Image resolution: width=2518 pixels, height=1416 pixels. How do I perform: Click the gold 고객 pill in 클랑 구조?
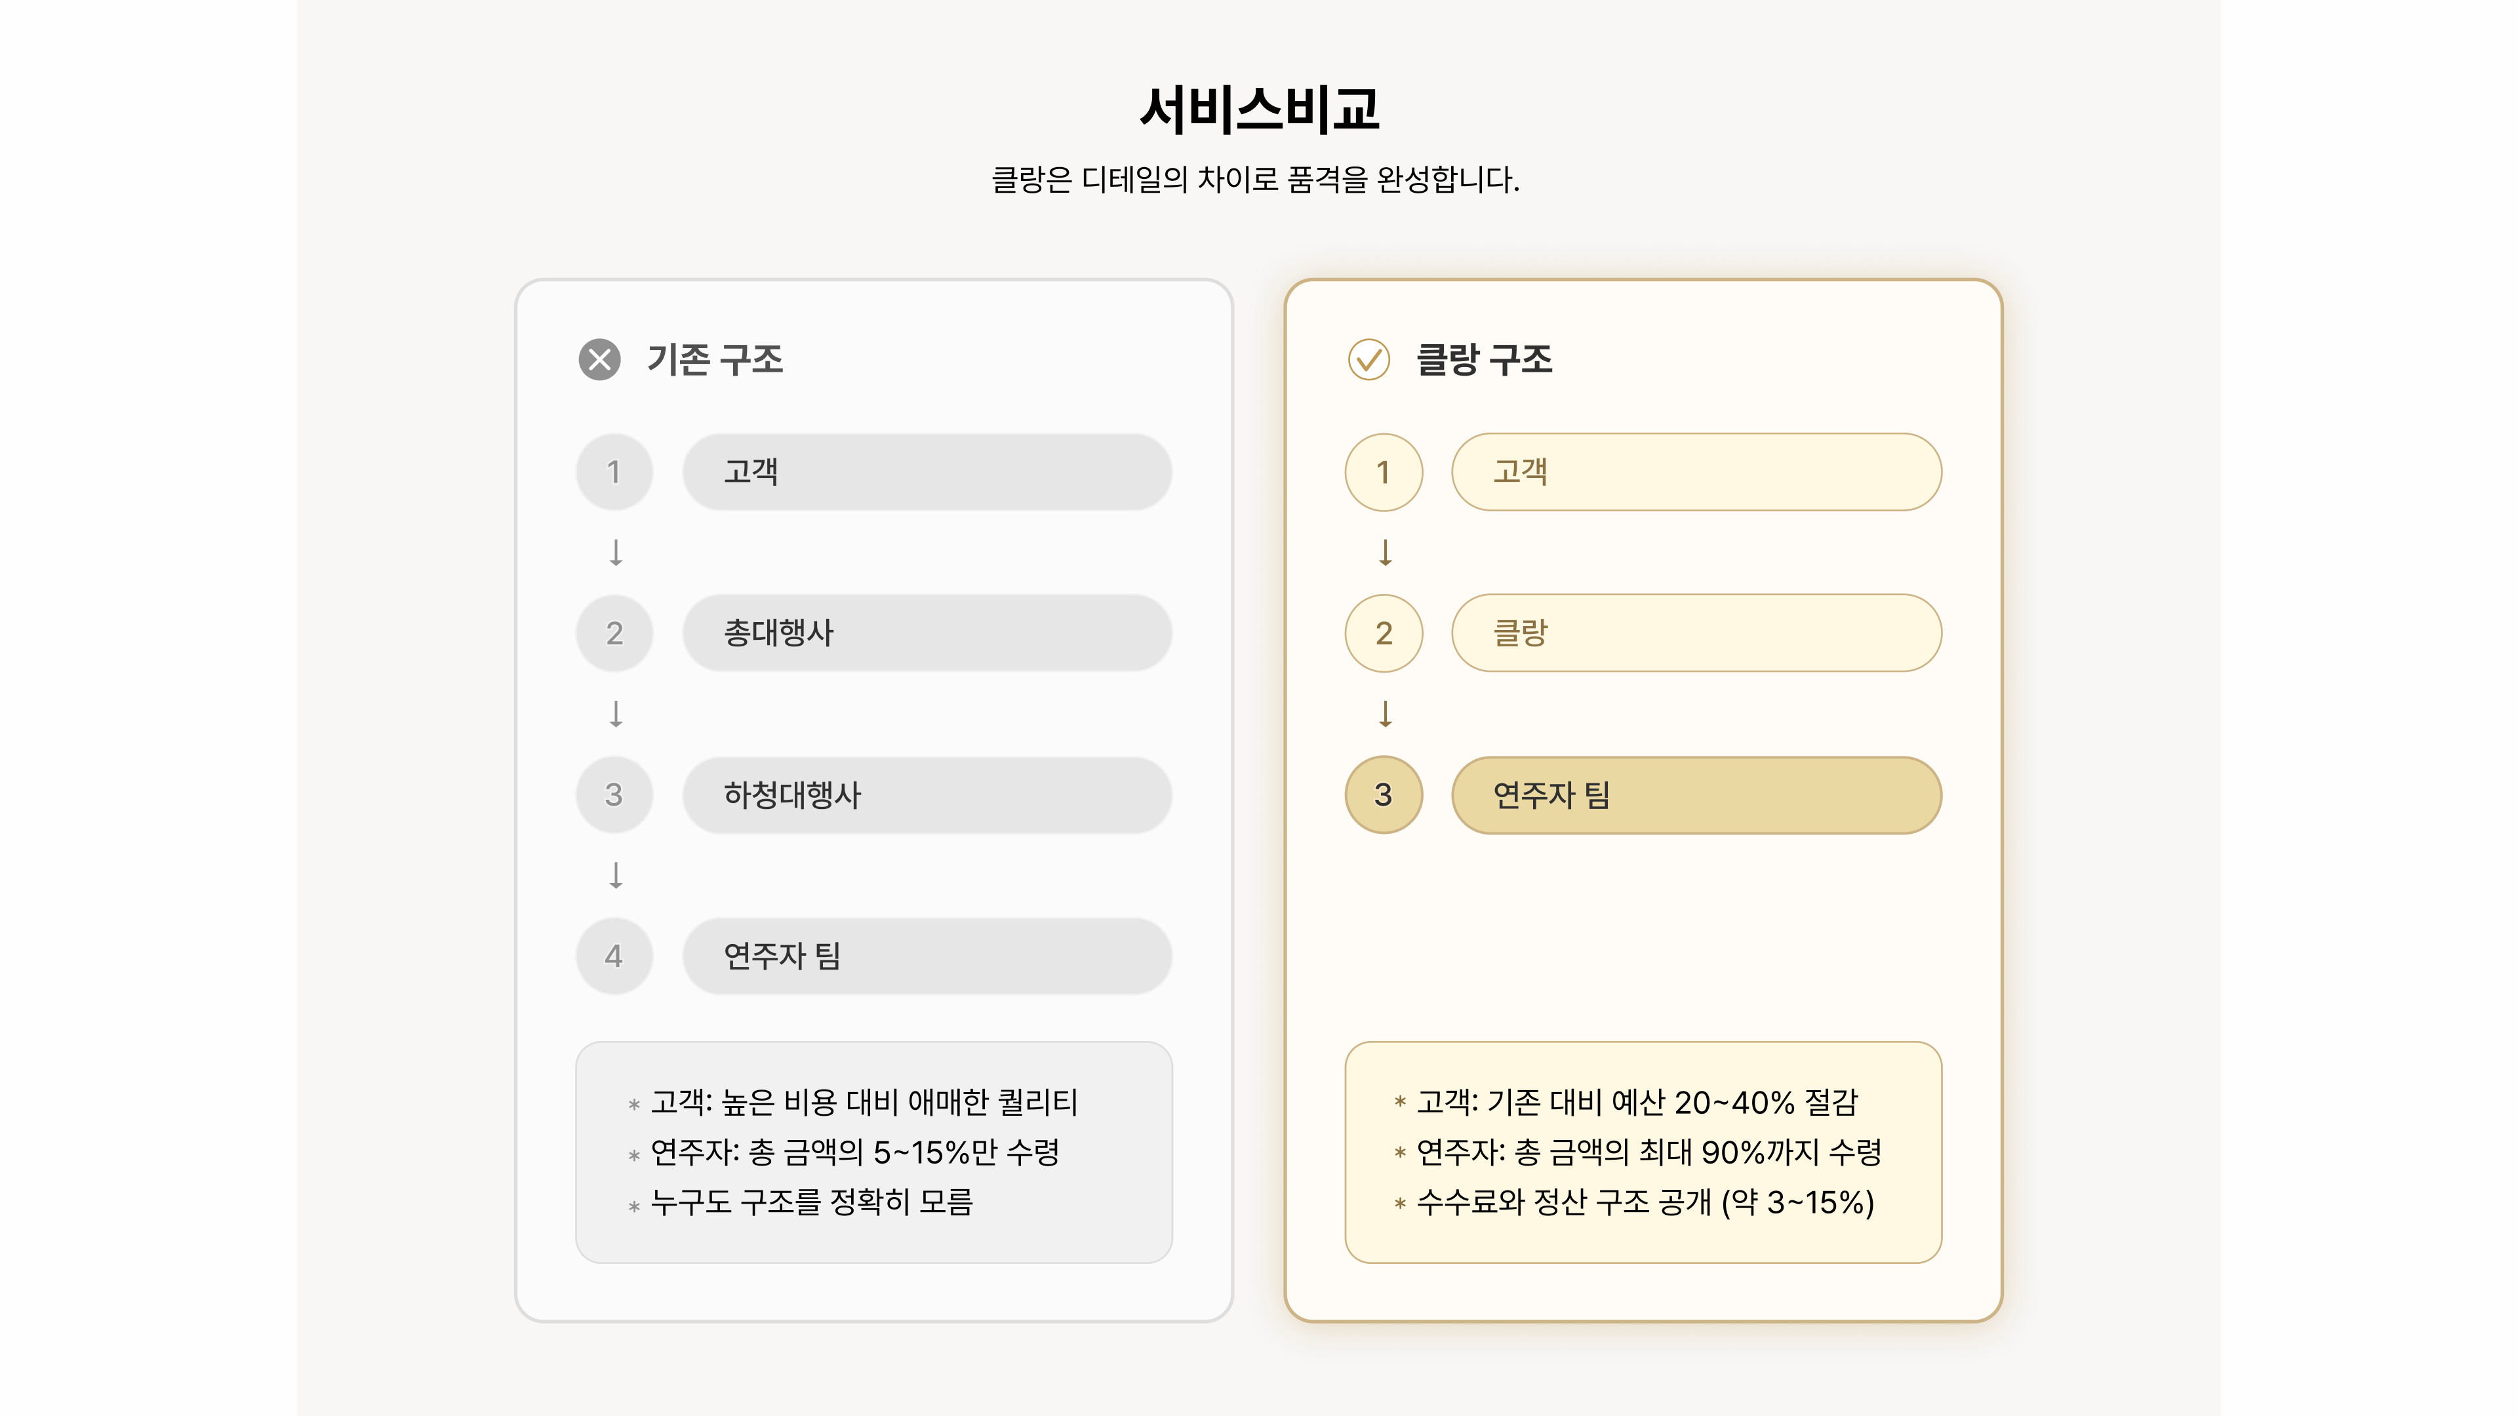[1696, 472]
